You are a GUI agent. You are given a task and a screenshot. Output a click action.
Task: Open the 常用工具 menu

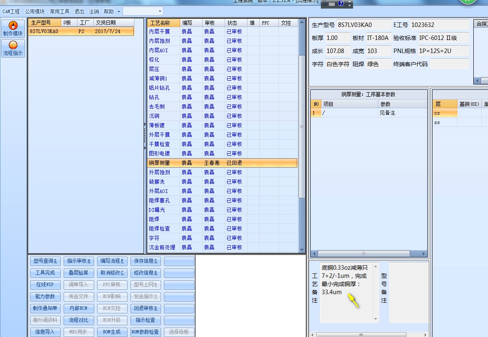[60, 11]
